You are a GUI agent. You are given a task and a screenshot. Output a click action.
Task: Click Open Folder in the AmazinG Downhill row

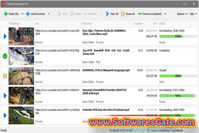[88, 102]
